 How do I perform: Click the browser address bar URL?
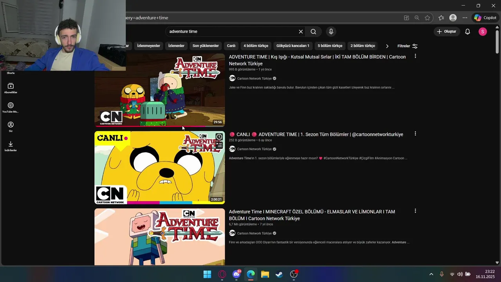(147, 18)
